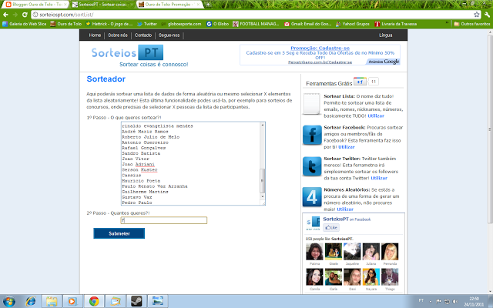Open the Contacto menu item
The height and width of the screenshot is (308, 493).
click(143, 35)
